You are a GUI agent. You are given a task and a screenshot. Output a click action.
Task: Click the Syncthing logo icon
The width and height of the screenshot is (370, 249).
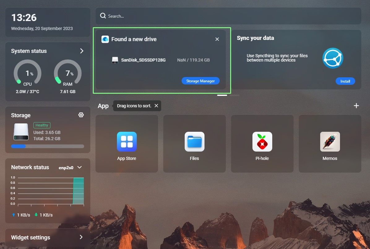click(333, 58)
